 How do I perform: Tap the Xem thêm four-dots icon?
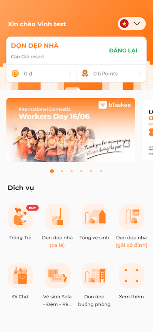point(131,276)
